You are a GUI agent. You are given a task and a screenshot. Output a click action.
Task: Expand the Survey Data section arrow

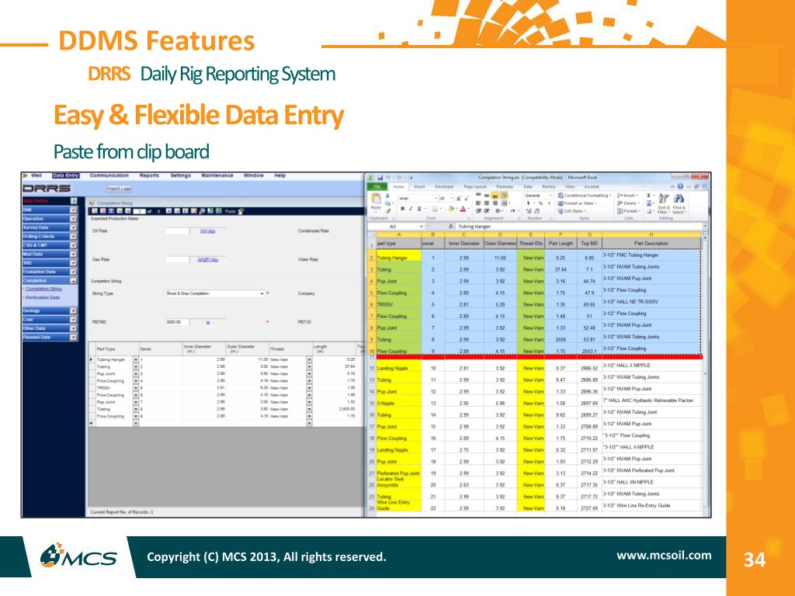tap(73, 227)
